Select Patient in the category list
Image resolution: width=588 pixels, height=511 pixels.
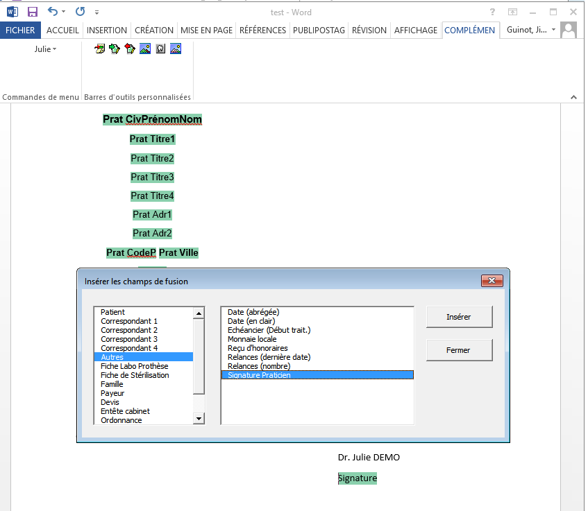[x=144, y=312]
